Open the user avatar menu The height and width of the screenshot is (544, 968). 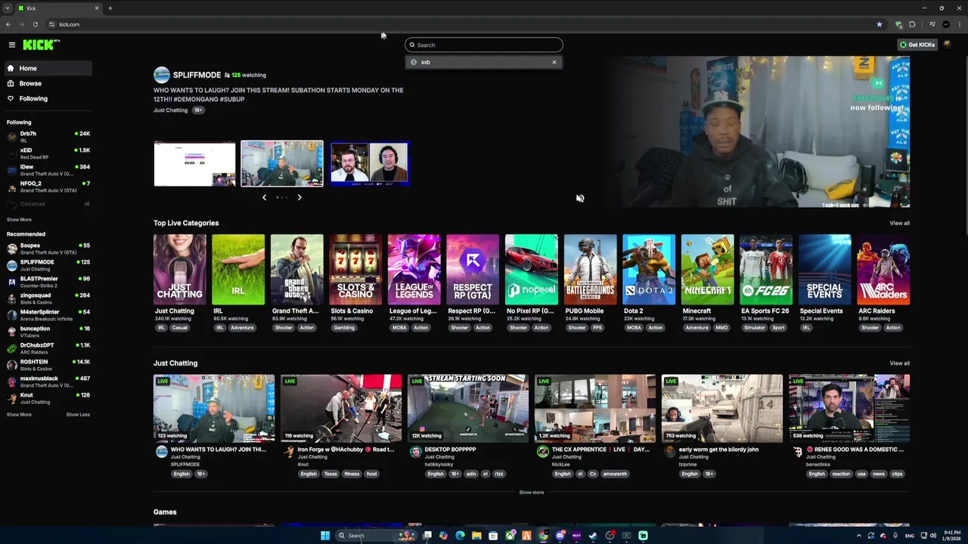coord(947,45)
